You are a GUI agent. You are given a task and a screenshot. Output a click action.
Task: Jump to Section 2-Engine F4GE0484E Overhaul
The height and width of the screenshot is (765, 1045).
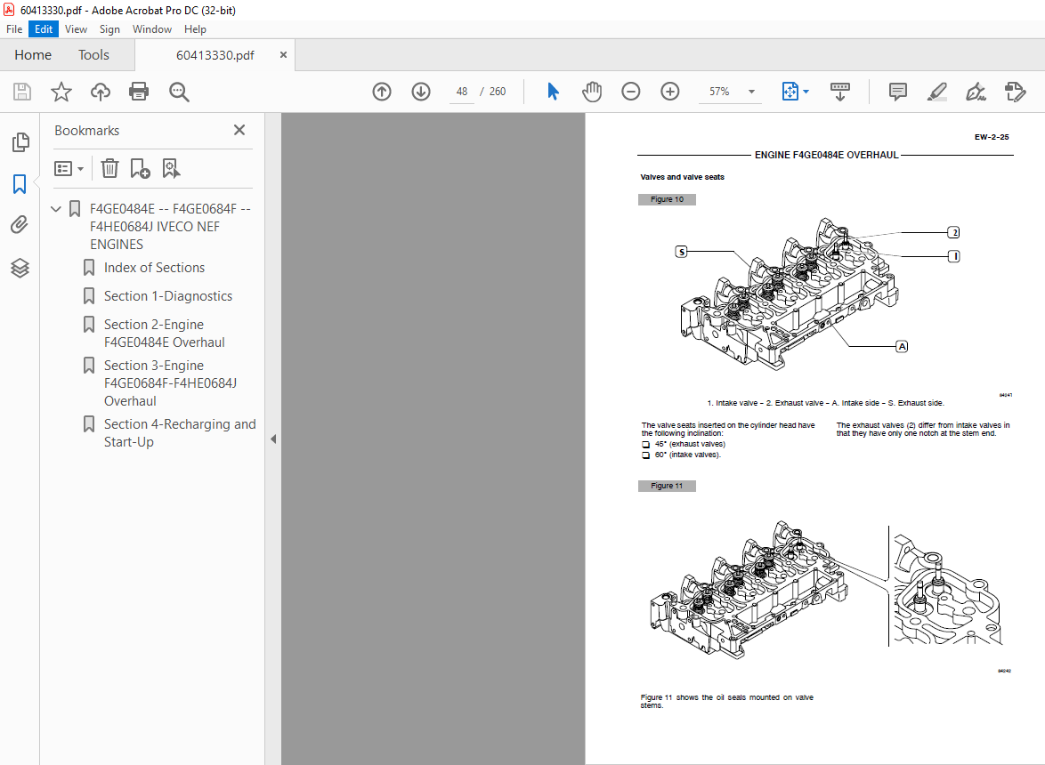(x=164, y=334)
